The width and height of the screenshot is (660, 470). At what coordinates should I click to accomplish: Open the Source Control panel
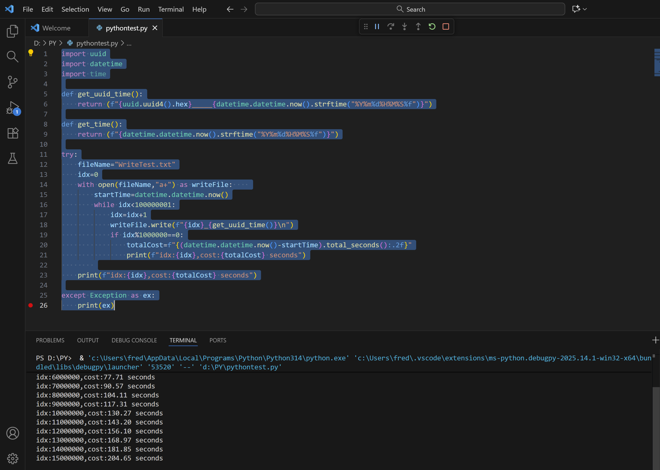point(12,82)
